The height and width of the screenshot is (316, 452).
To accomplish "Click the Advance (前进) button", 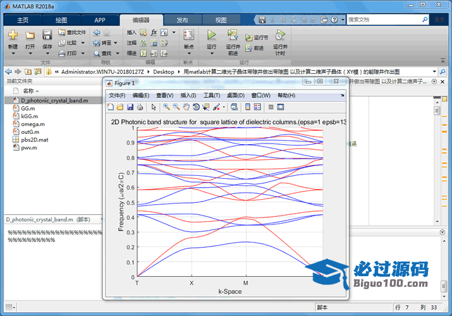I will tap(254, 48).
